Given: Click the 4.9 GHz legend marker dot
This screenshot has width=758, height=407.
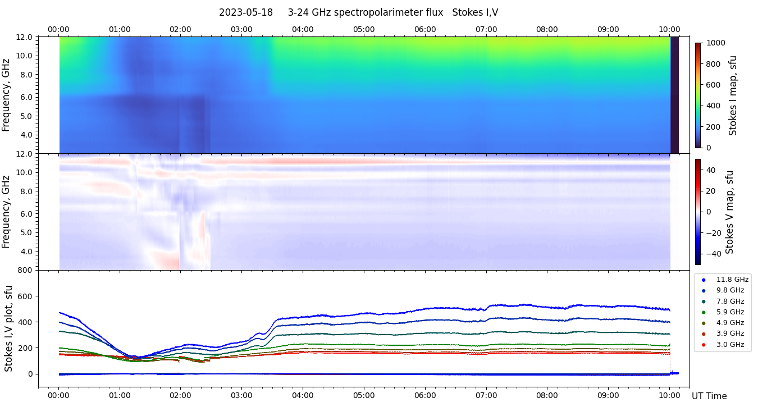Looking at the screenshot, I should click(704, 323).
